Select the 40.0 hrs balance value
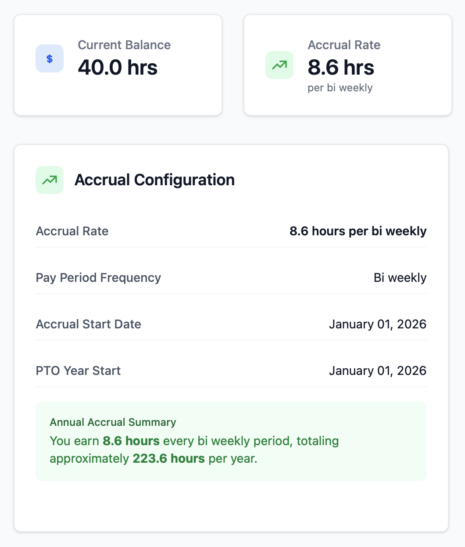Image resolution: width=465 pixels, height=547 pixels. 118,68
